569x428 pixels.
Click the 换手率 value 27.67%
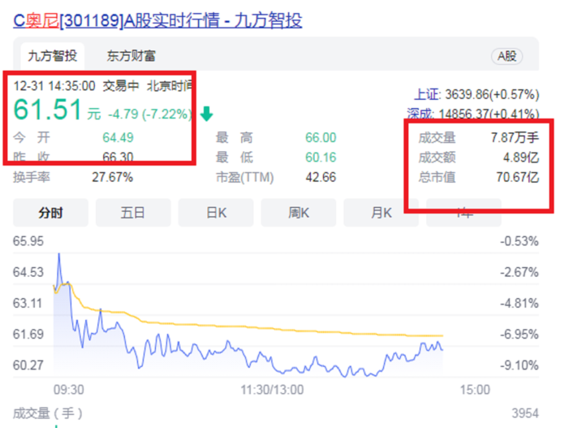click(112, 178)
